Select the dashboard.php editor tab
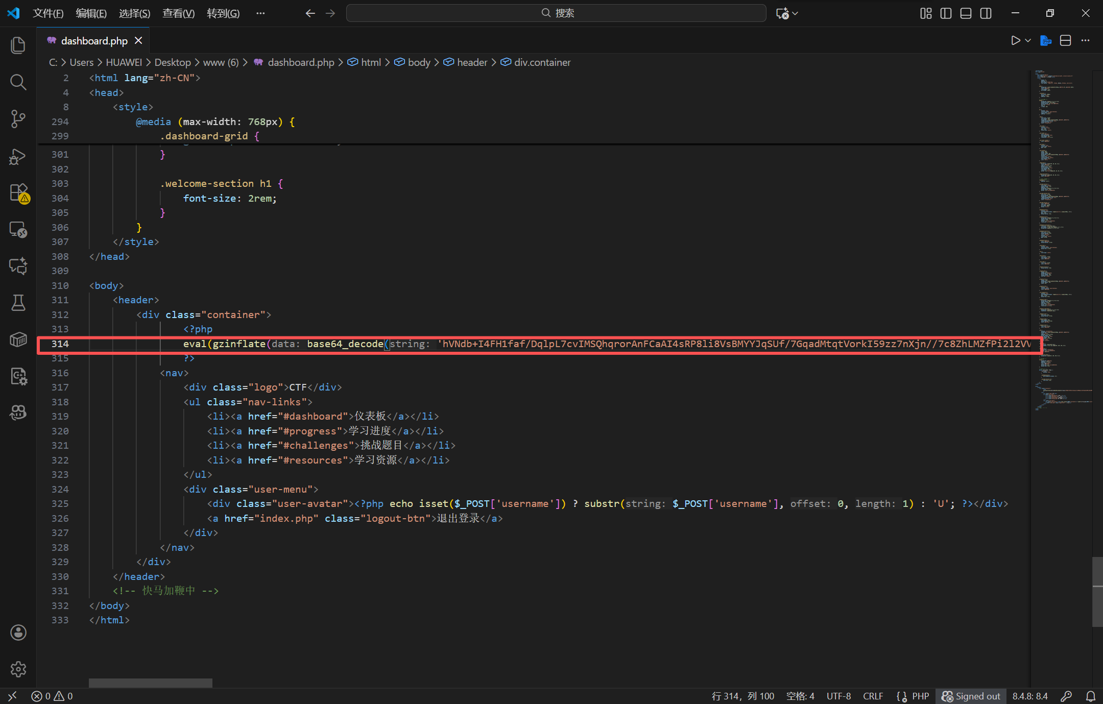The height and width of the screenshot is (704, 1103). pyautogui.click(x=94, y=40)
